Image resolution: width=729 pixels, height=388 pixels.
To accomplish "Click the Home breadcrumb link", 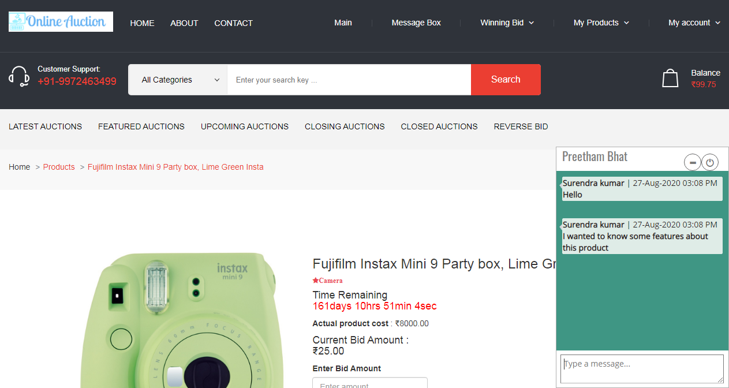I will click(x=19, y=167).
